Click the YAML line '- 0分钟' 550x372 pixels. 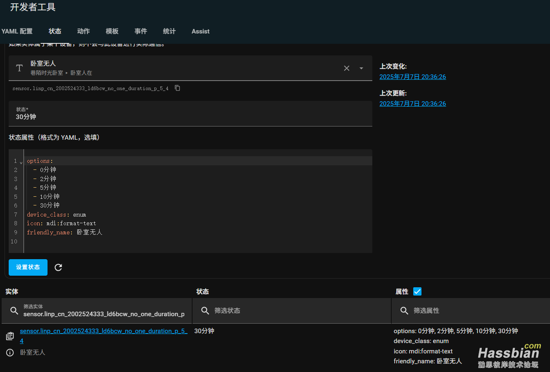click(x=45, y=170)
